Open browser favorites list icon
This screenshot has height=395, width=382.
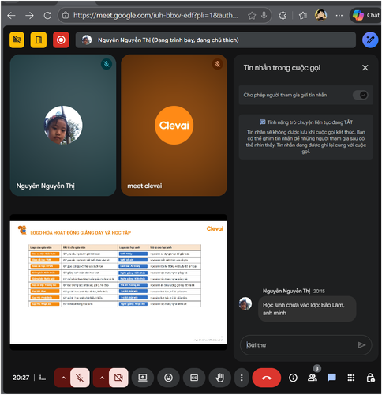point(303,16)
